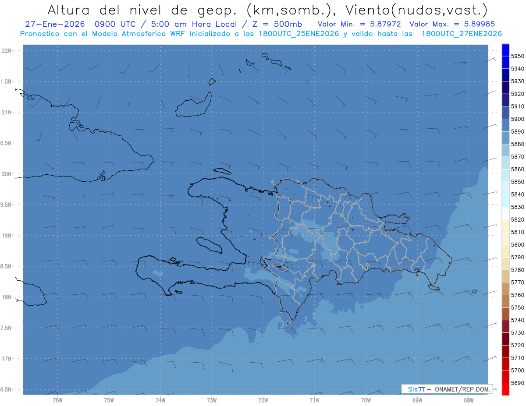The width and height of the screenshot is (526, 406).
Task: Click the 'Valor Max. = 5.89985' value
Action: (x=452, y=24)
